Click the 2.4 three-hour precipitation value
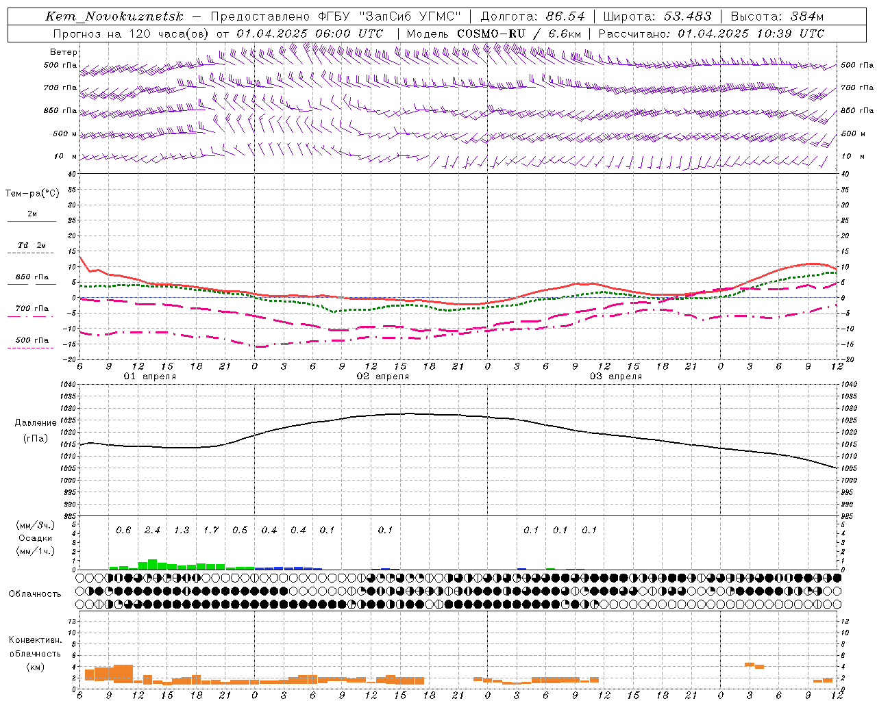The image size is (877, 701). (152, 531)
